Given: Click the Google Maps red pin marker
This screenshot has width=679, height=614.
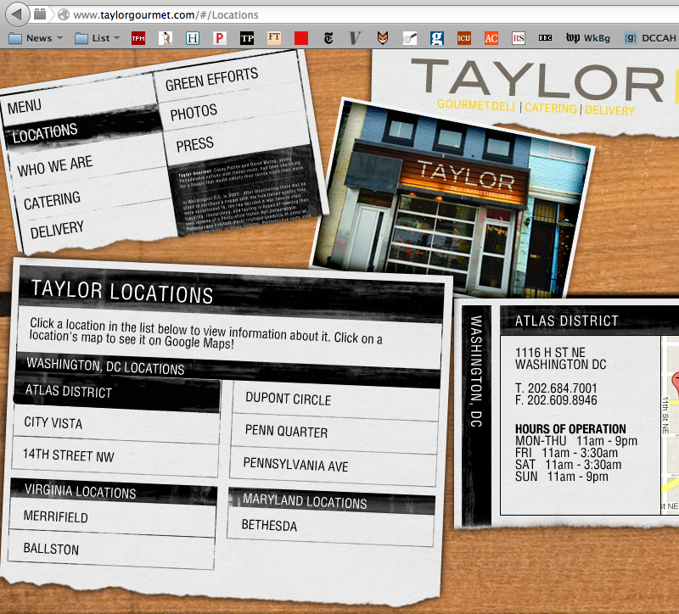Looking at the screenshot, I should 676,379.
